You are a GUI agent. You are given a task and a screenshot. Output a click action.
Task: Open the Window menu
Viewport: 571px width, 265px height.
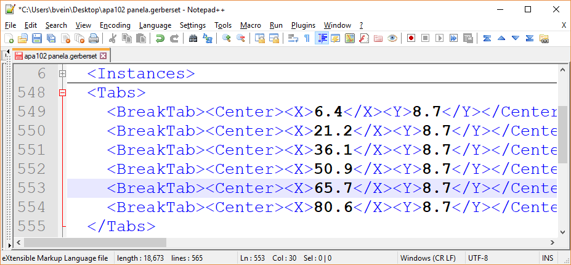tap(338, 25)
